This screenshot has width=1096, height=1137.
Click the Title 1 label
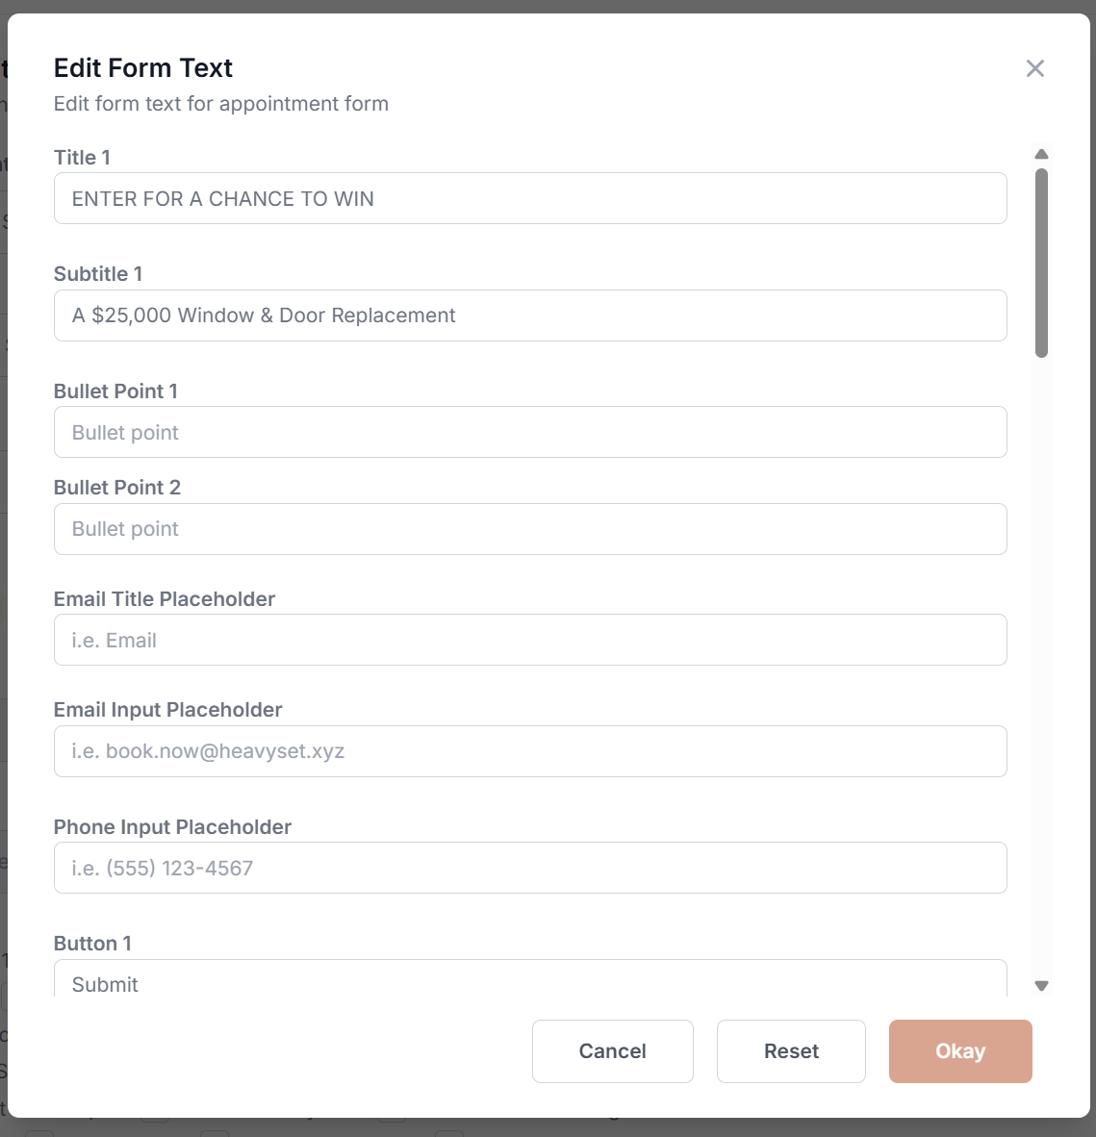(82, 157)
